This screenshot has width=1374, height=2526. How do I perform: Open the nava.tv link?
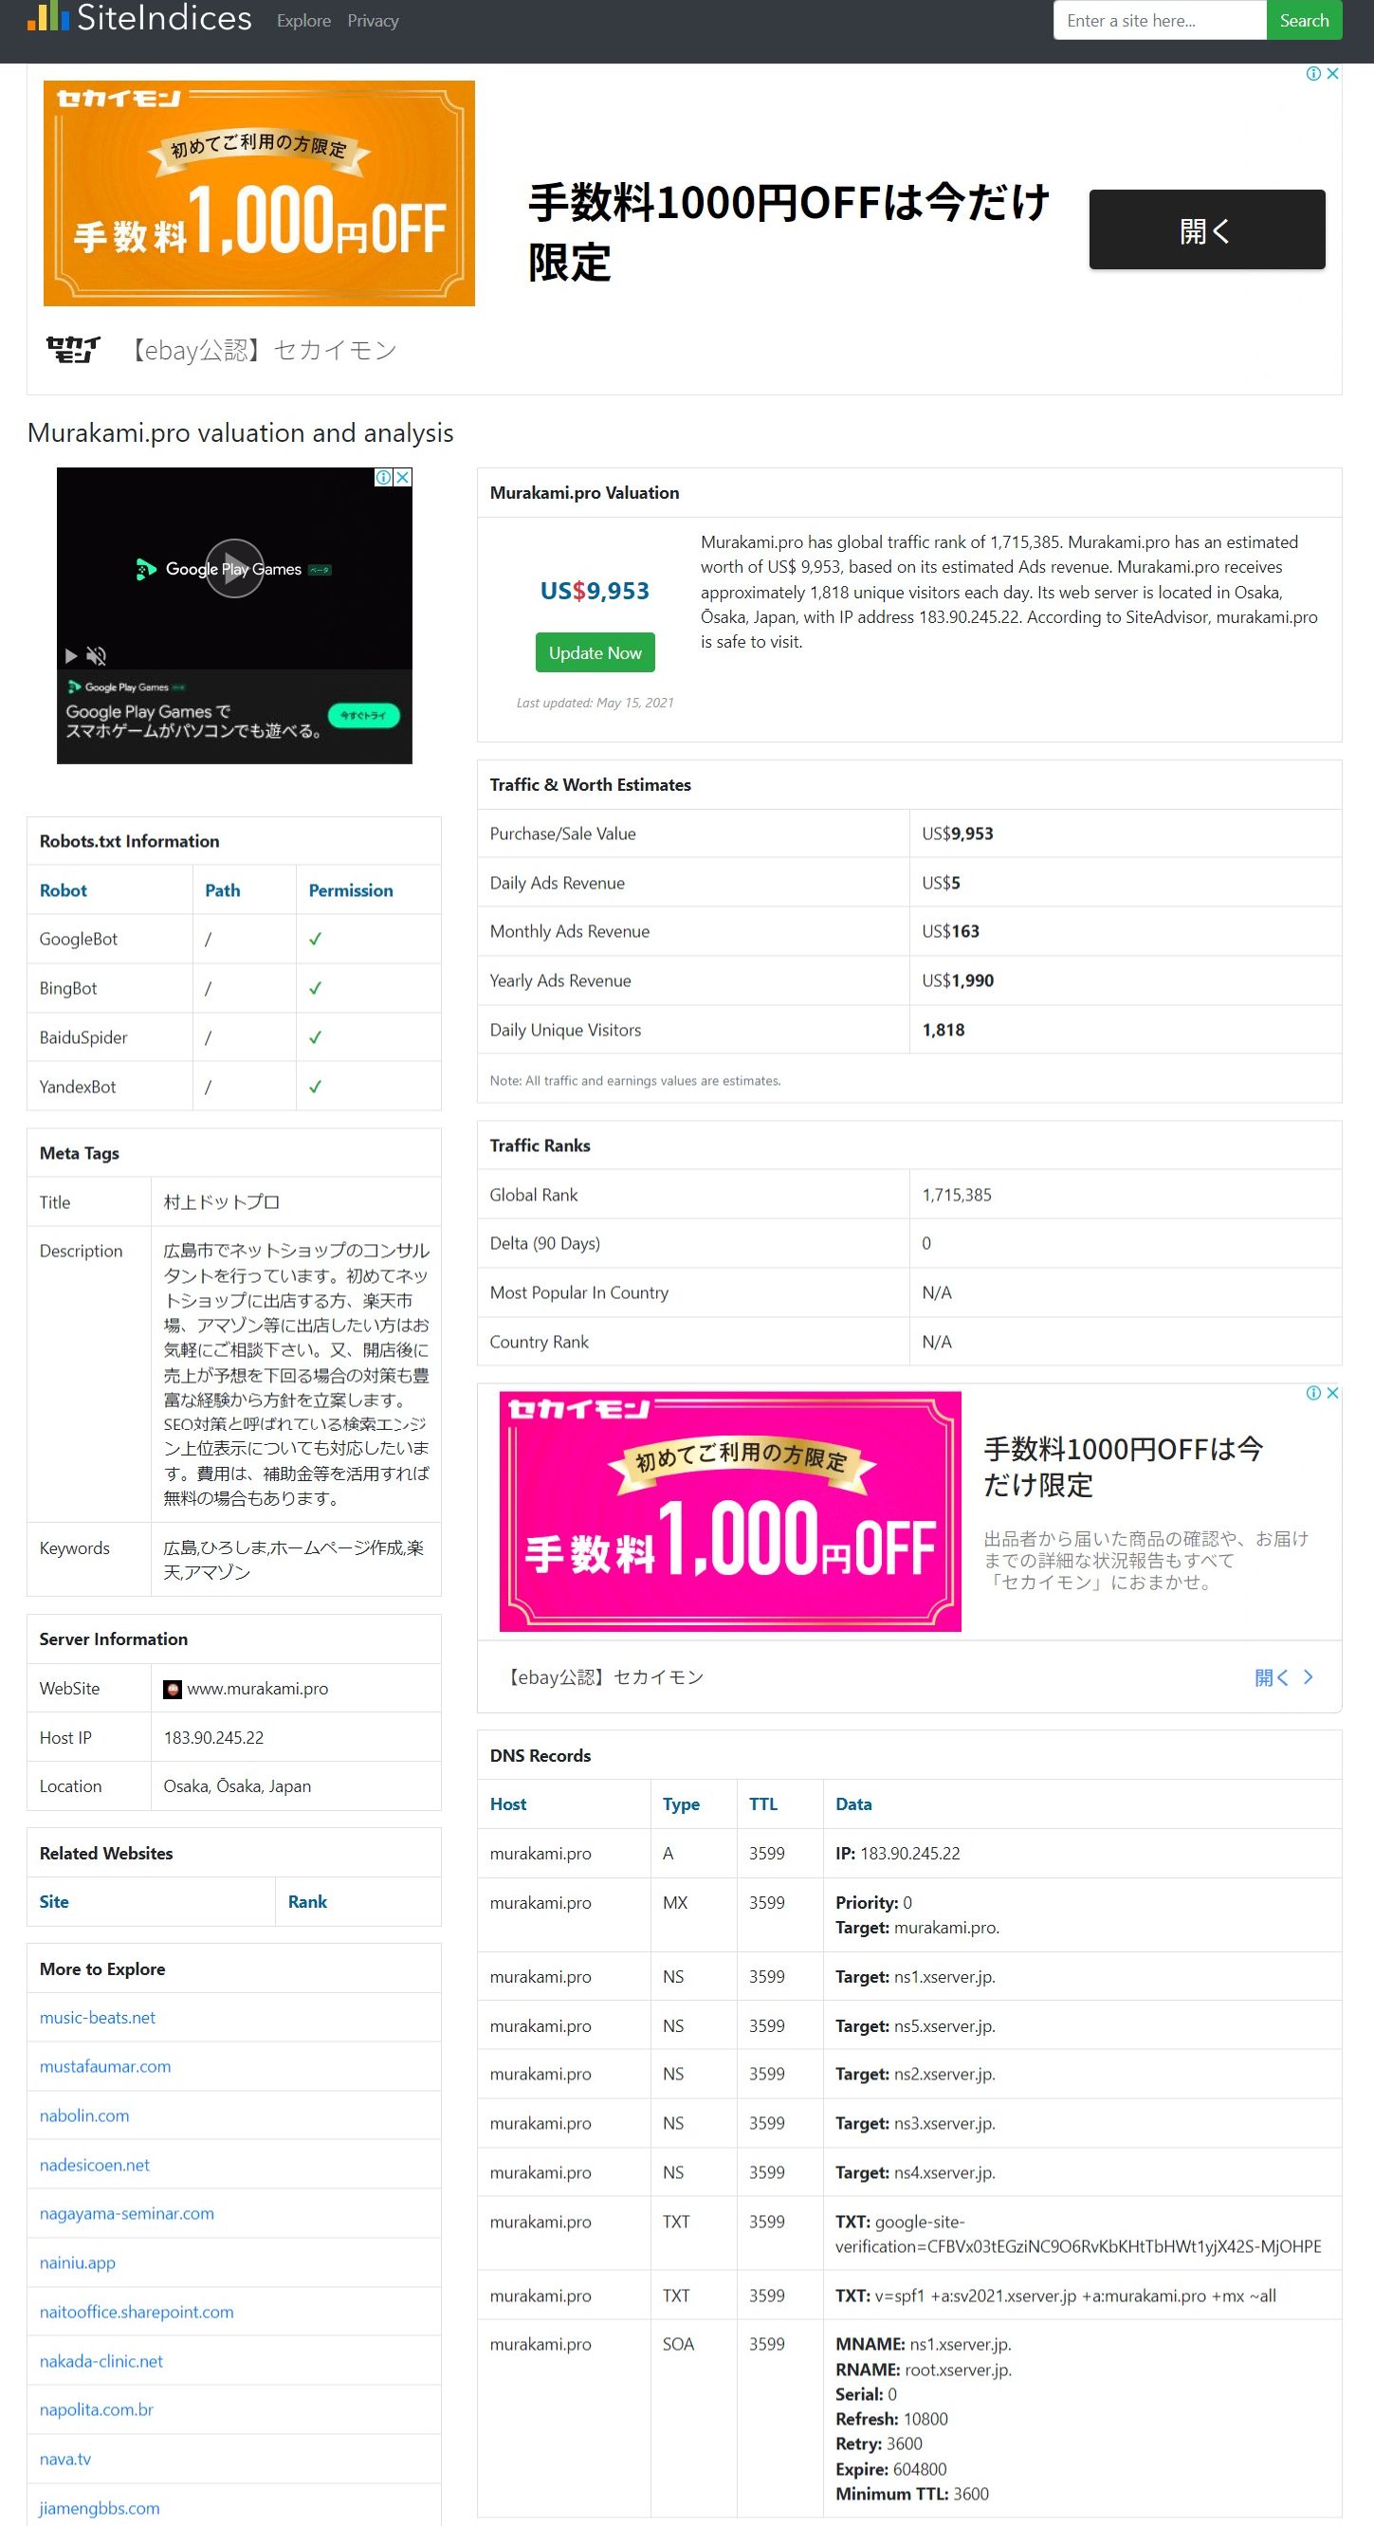tap(64, 2459)
